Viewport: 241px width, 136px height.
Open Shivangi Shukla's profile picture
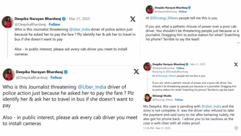coord(148,97)
